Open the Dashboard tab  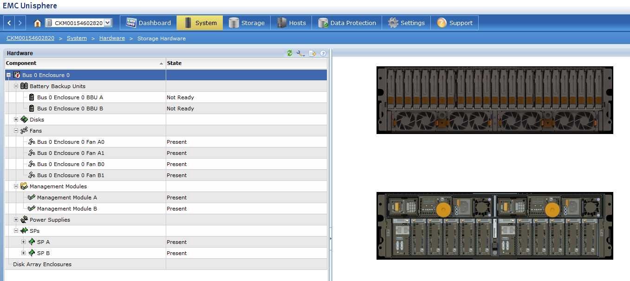click(x=149, y=23)
